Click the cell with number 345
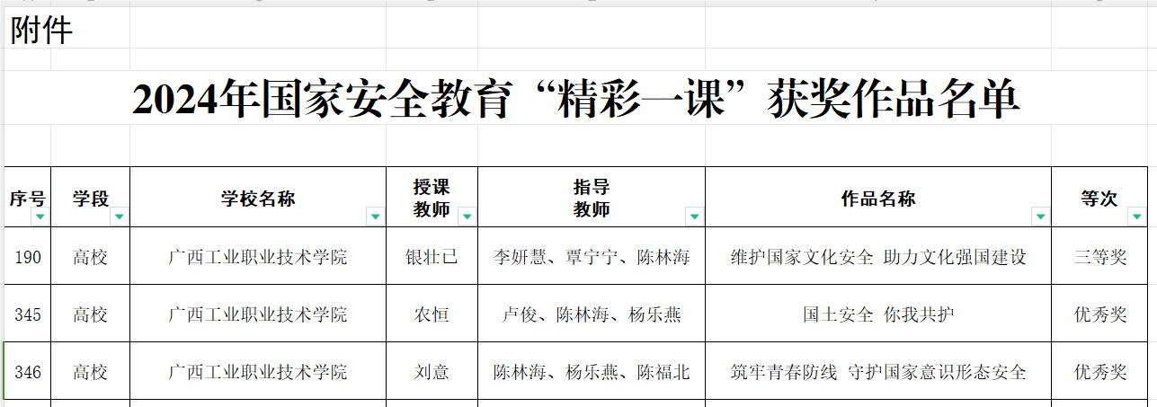 (28, 314)
